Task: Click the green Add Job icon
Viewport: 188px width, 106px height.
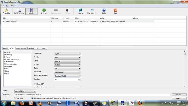Action: [44, 11]
